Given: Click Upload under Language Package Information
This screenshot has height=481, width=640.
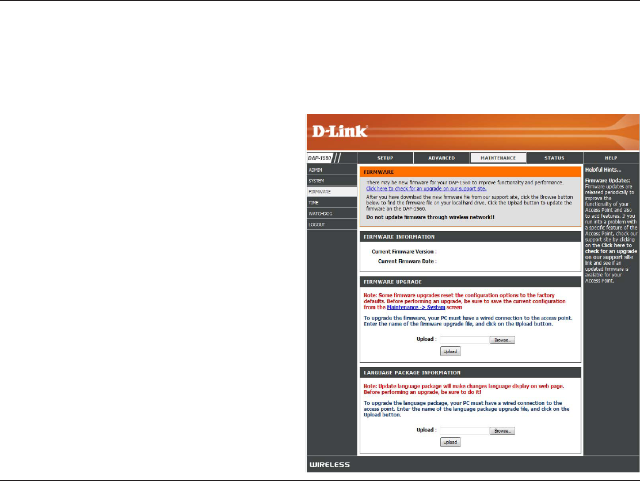Looking at the screenshot, I should (x=450, y=442).
